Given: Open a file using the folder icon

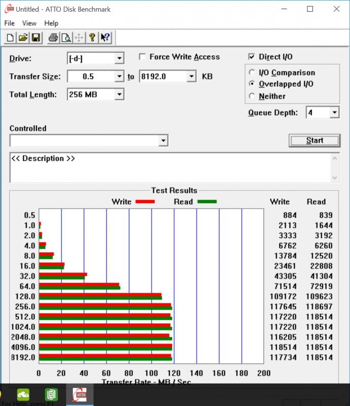Looking at the screenshot, I should 23,38.
